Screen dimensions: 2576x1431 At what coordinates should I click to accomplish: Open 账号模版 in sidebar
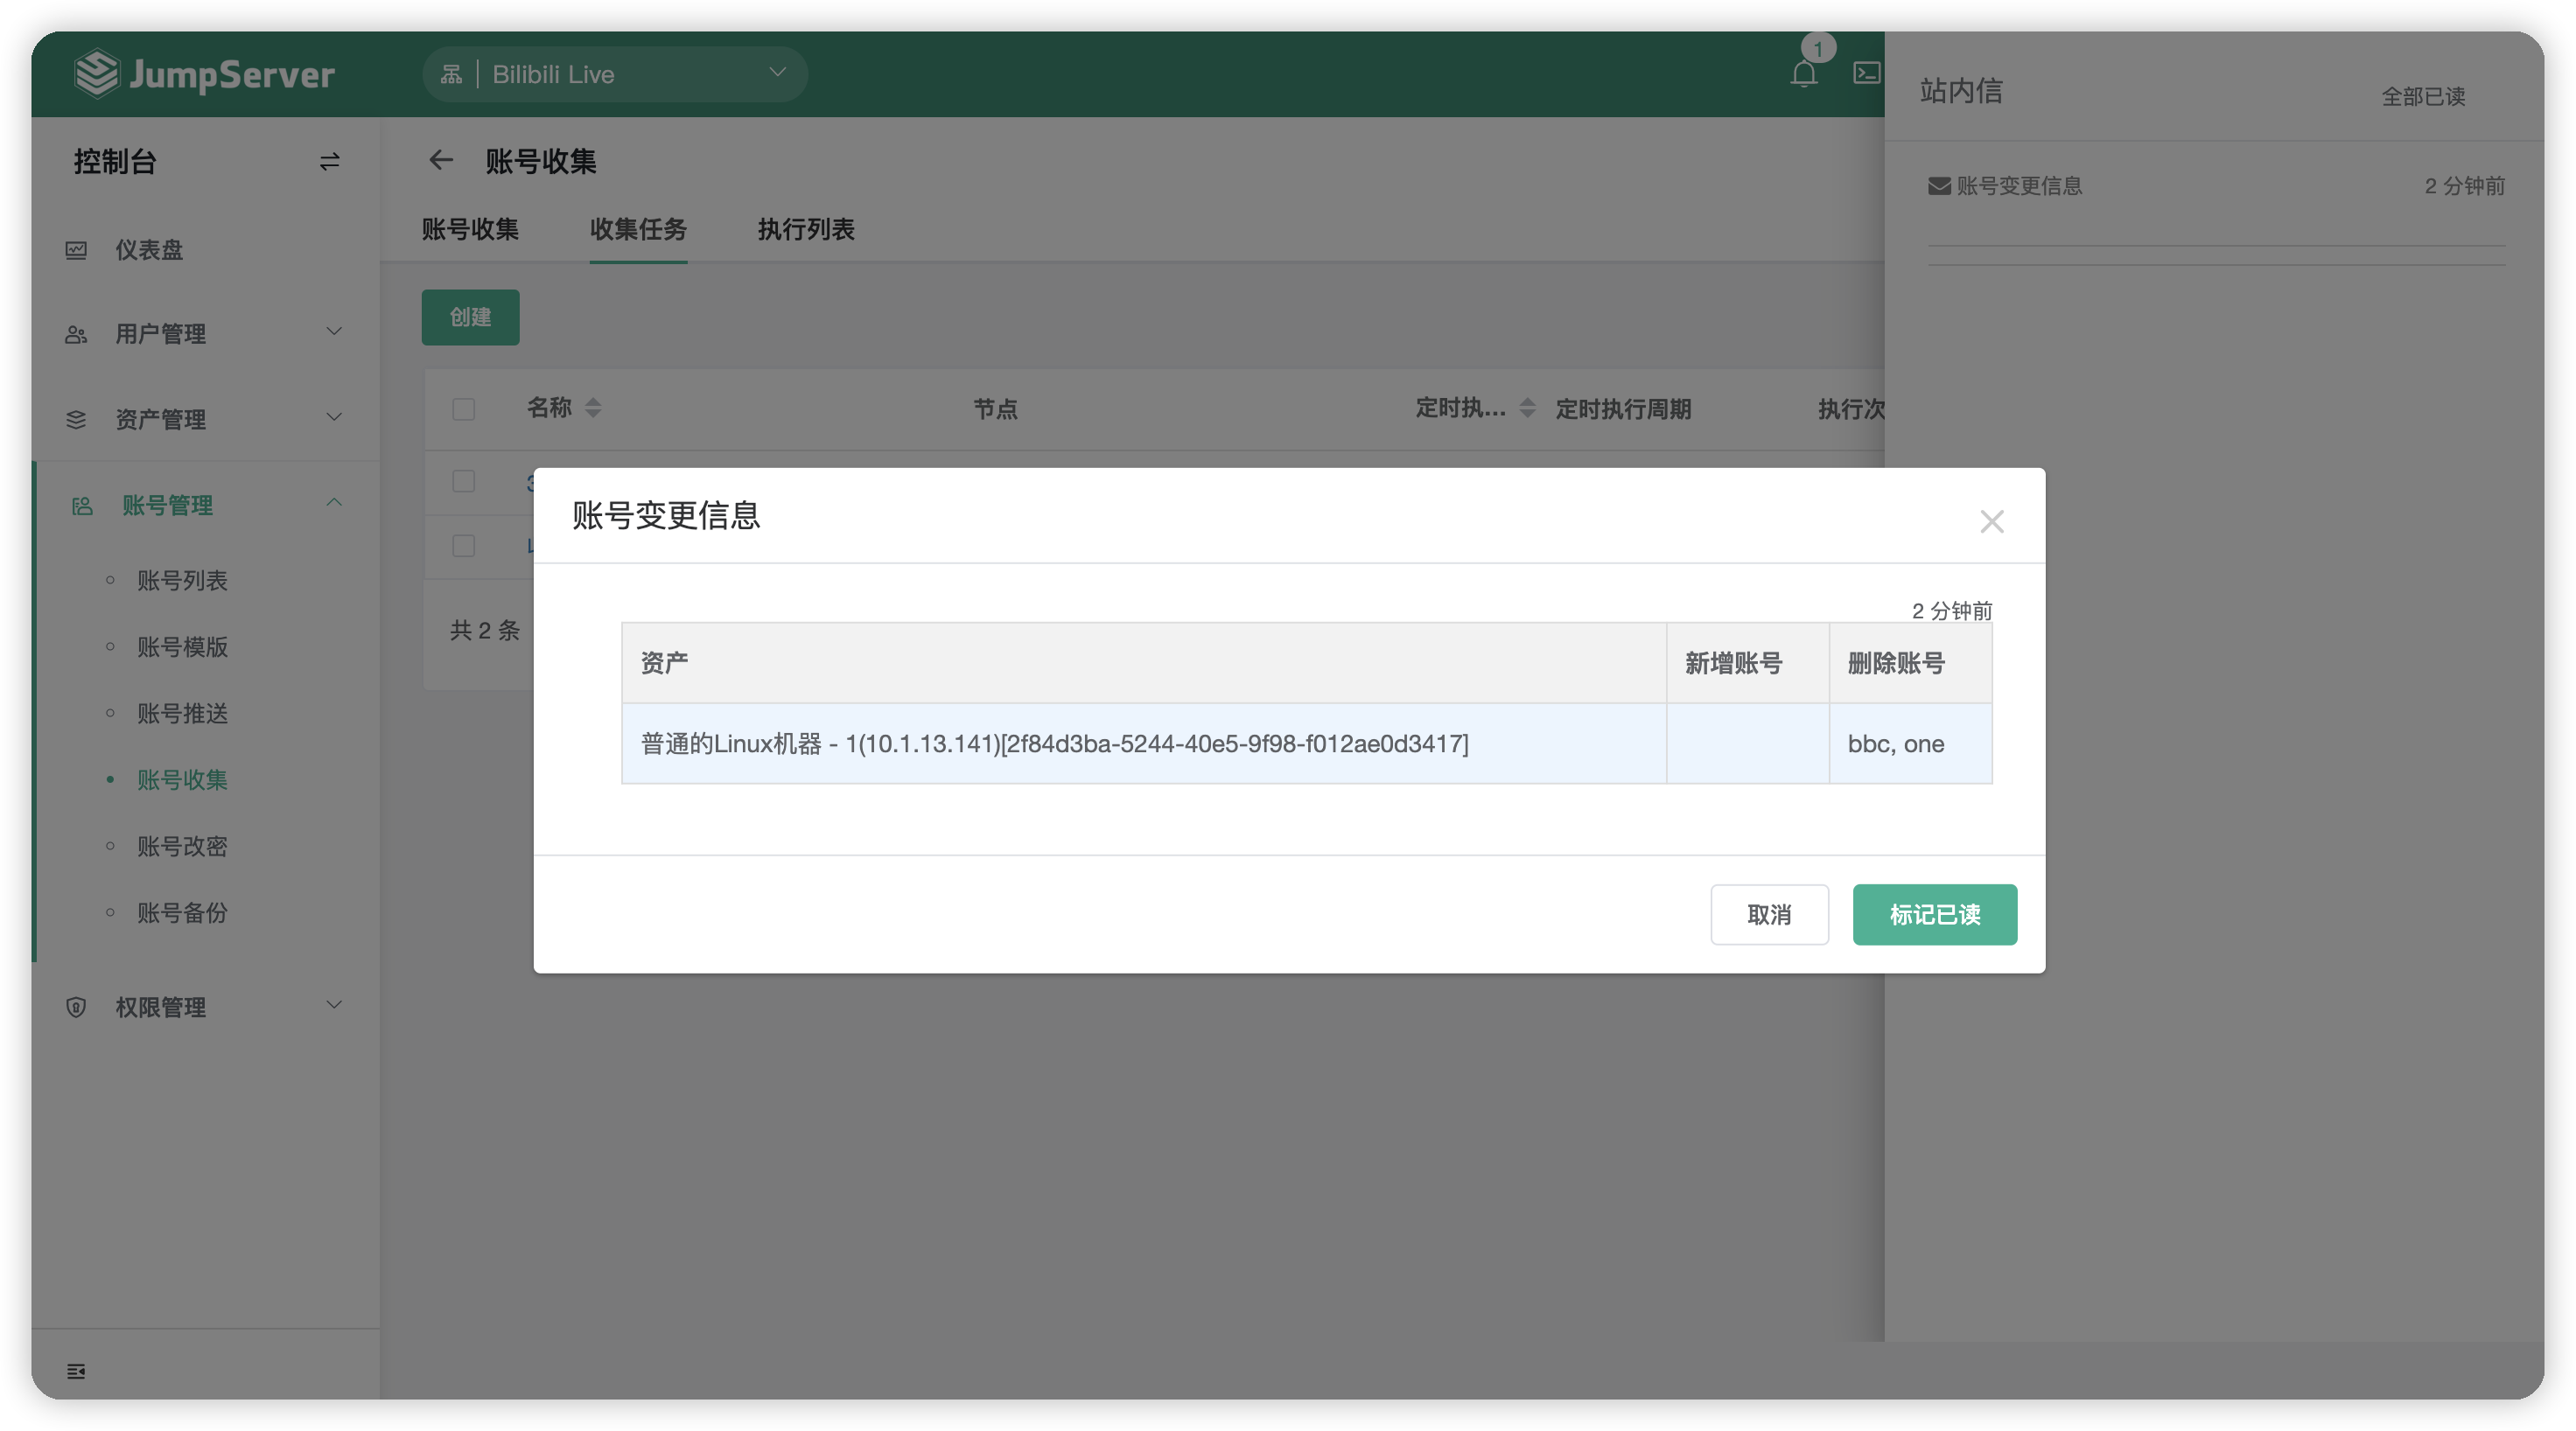pos(182,646)
